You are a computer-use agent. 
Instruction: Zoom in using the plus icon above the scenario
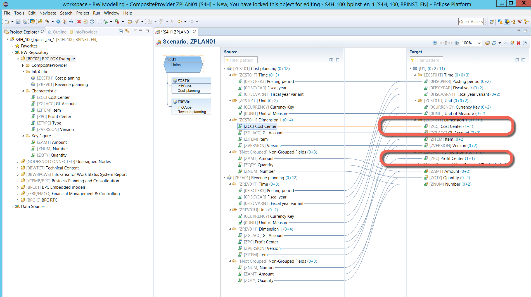tap(457, 42)
